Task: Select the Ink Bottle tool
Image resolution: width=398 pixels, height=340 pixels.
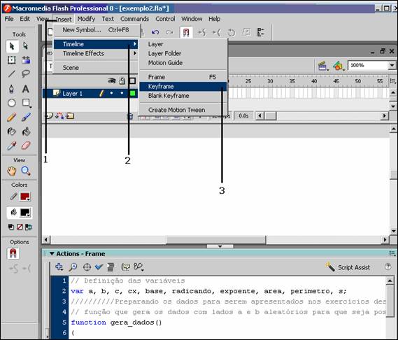Action: point(12,132)
